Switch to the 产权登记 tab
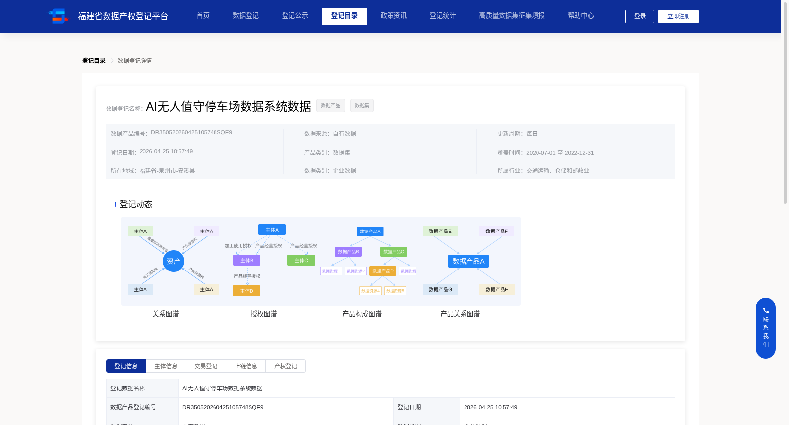 [286, 366]
